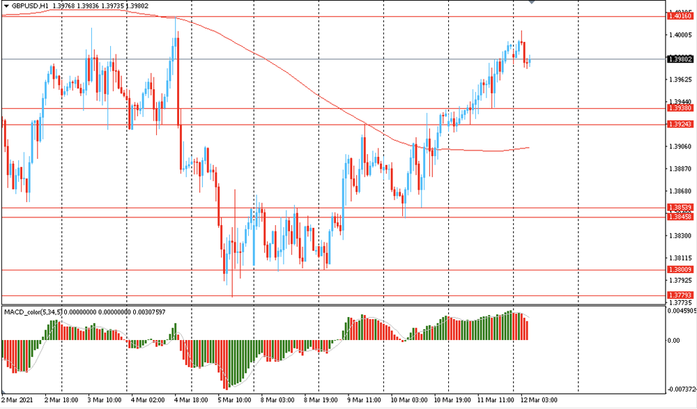Click the 1.37925 price scale value
Screen dimensions: 697x409
[680, 281]
